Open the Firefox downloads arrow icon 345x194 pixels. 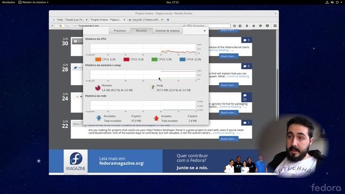point(247,26)
